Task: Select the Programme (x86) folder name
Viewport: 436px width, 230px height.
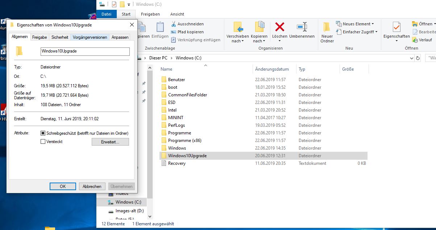Action: 185,140
